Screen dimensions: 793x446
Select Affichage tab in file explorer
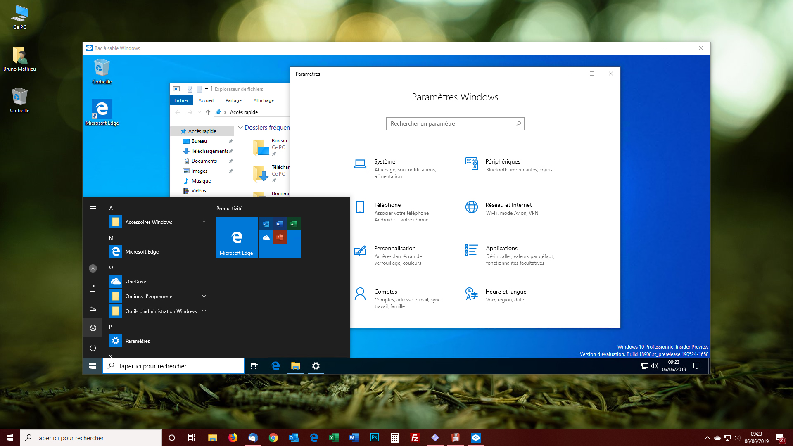pyautogui.click(x=264, y=100)
